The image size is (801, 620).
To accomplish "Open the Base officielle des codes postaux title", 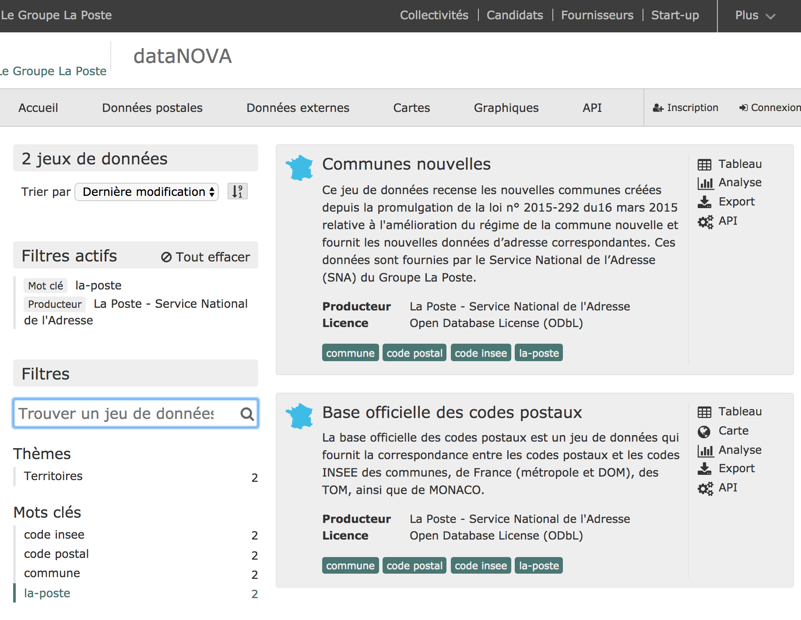I will pyautogui.click(x=452, y=413).
